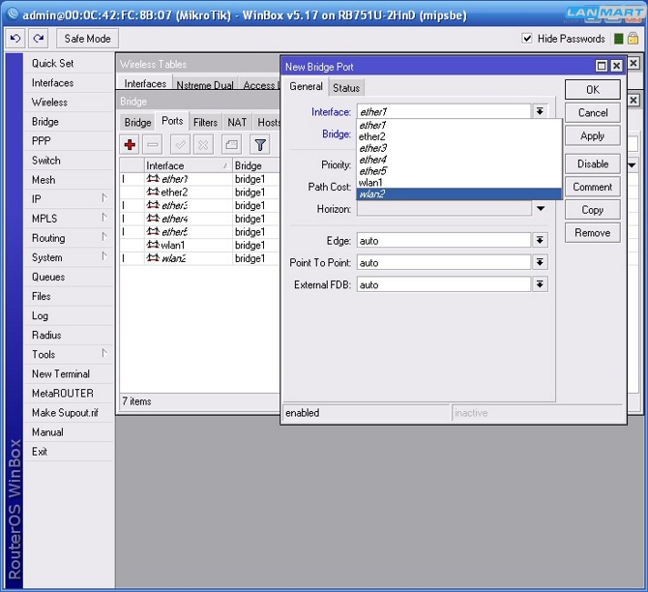Expand the System submenu in sidebar
Image resolution: width=648 pixels, height=592 pixels.
tap(104, 256)
